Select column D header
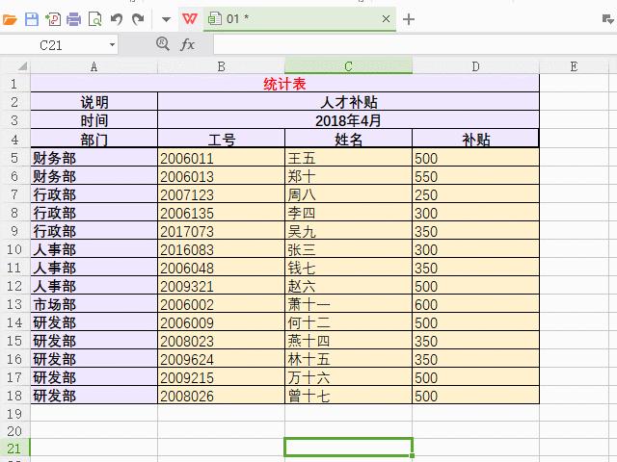Image resolution: width=617 pixels, height=462 pixels. [475, 66]
